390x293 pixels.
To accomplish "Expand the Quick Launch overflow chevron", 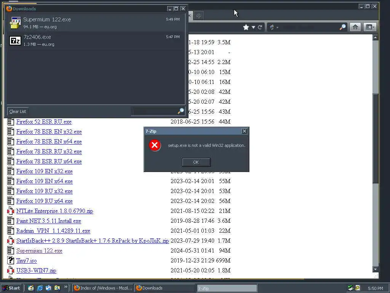I will [66, 287].
